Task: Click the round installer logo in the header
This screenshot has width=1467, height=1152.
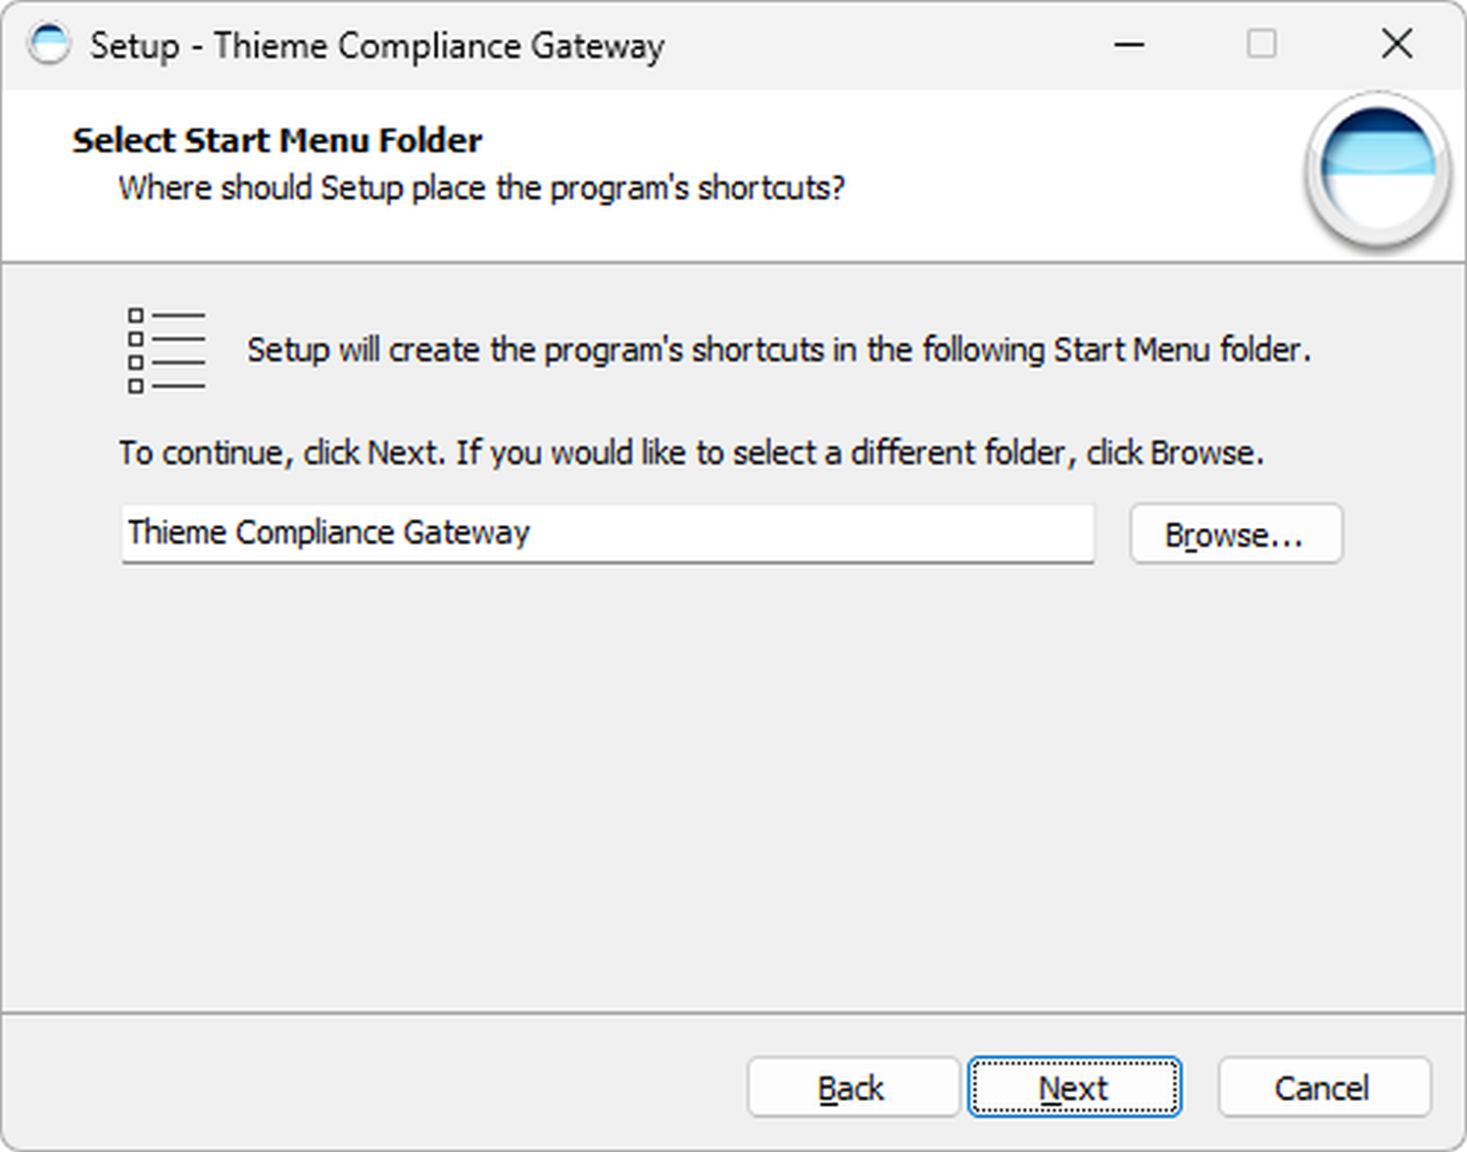Action: coord(1377,169)
